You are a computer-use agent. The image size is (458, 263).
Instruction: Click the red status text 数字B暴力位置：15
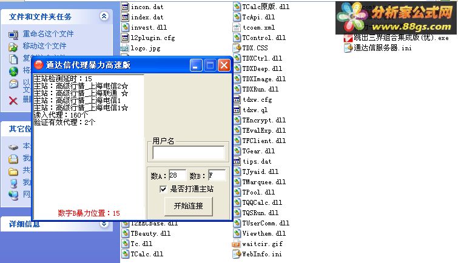(89, 213)
